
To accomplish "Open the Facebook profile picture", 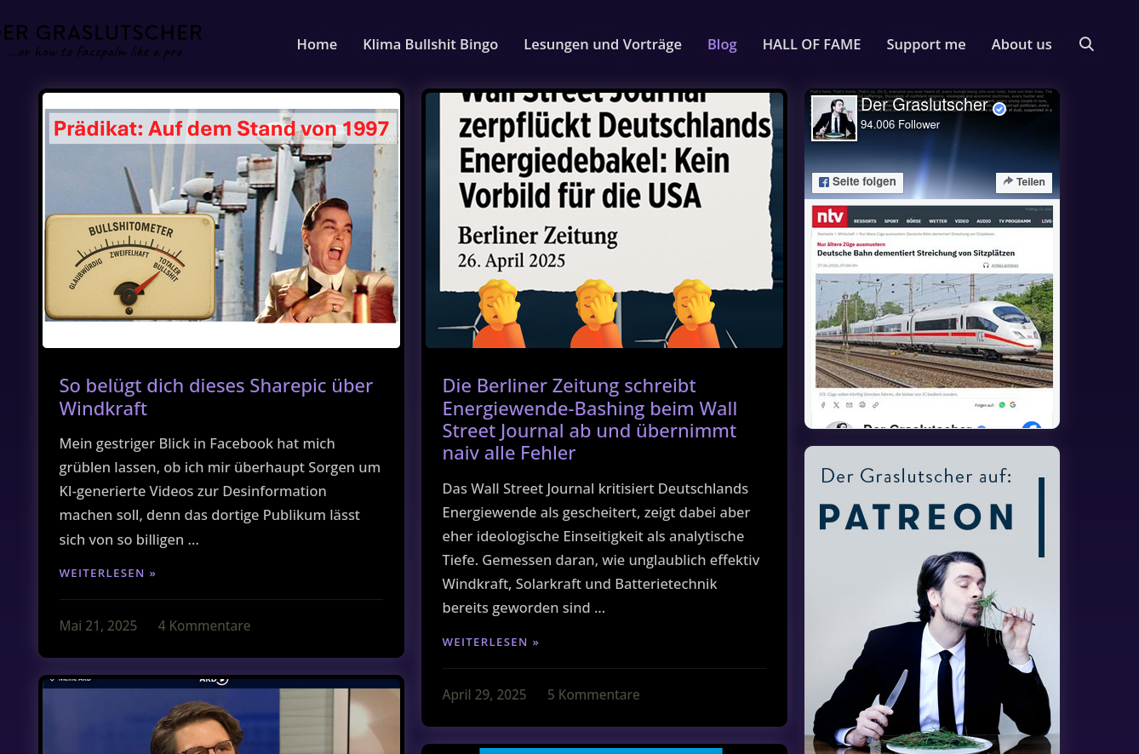I will pos(834,117).
